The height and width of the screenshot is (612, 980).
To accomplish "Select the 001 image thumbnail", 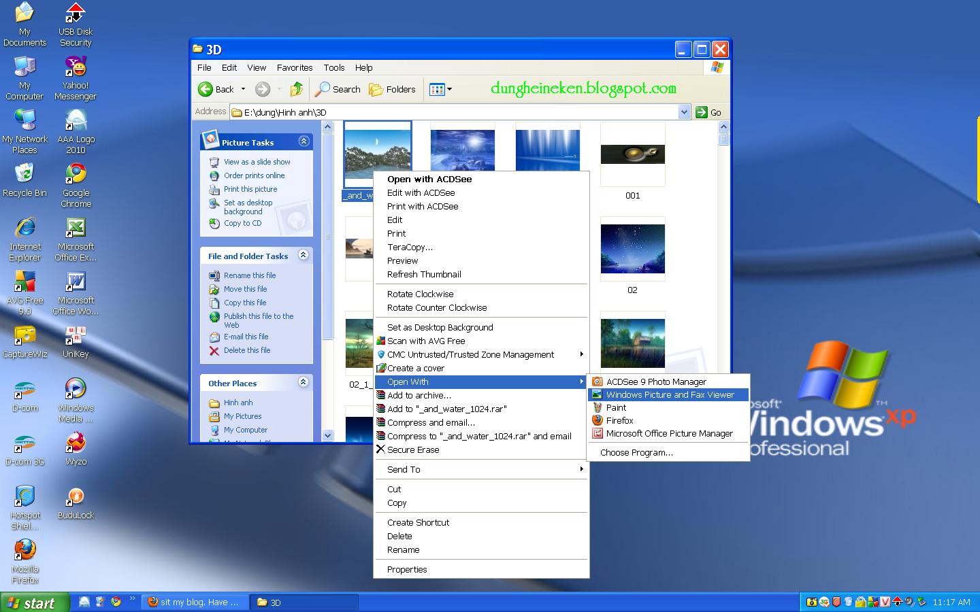I will 632,154.
